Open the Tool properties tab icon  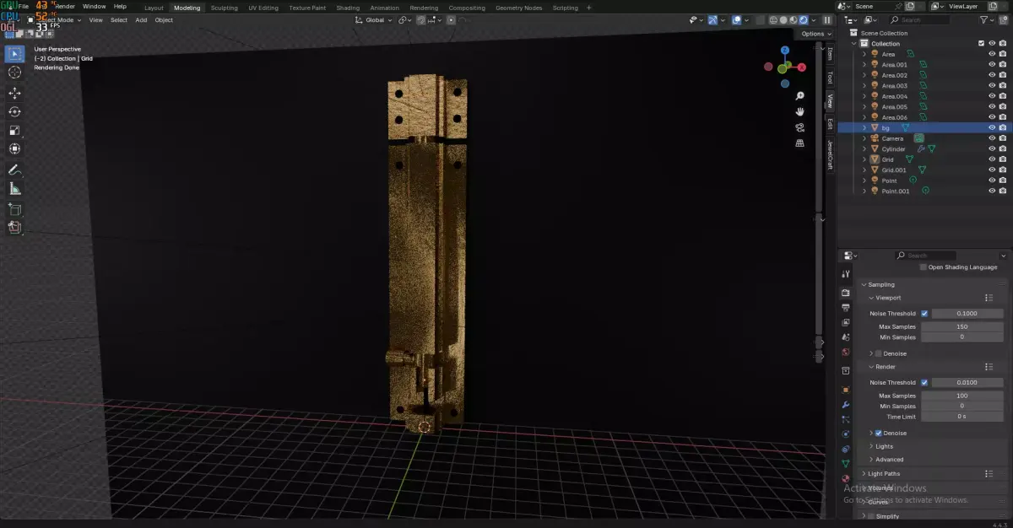coord(846,274)
